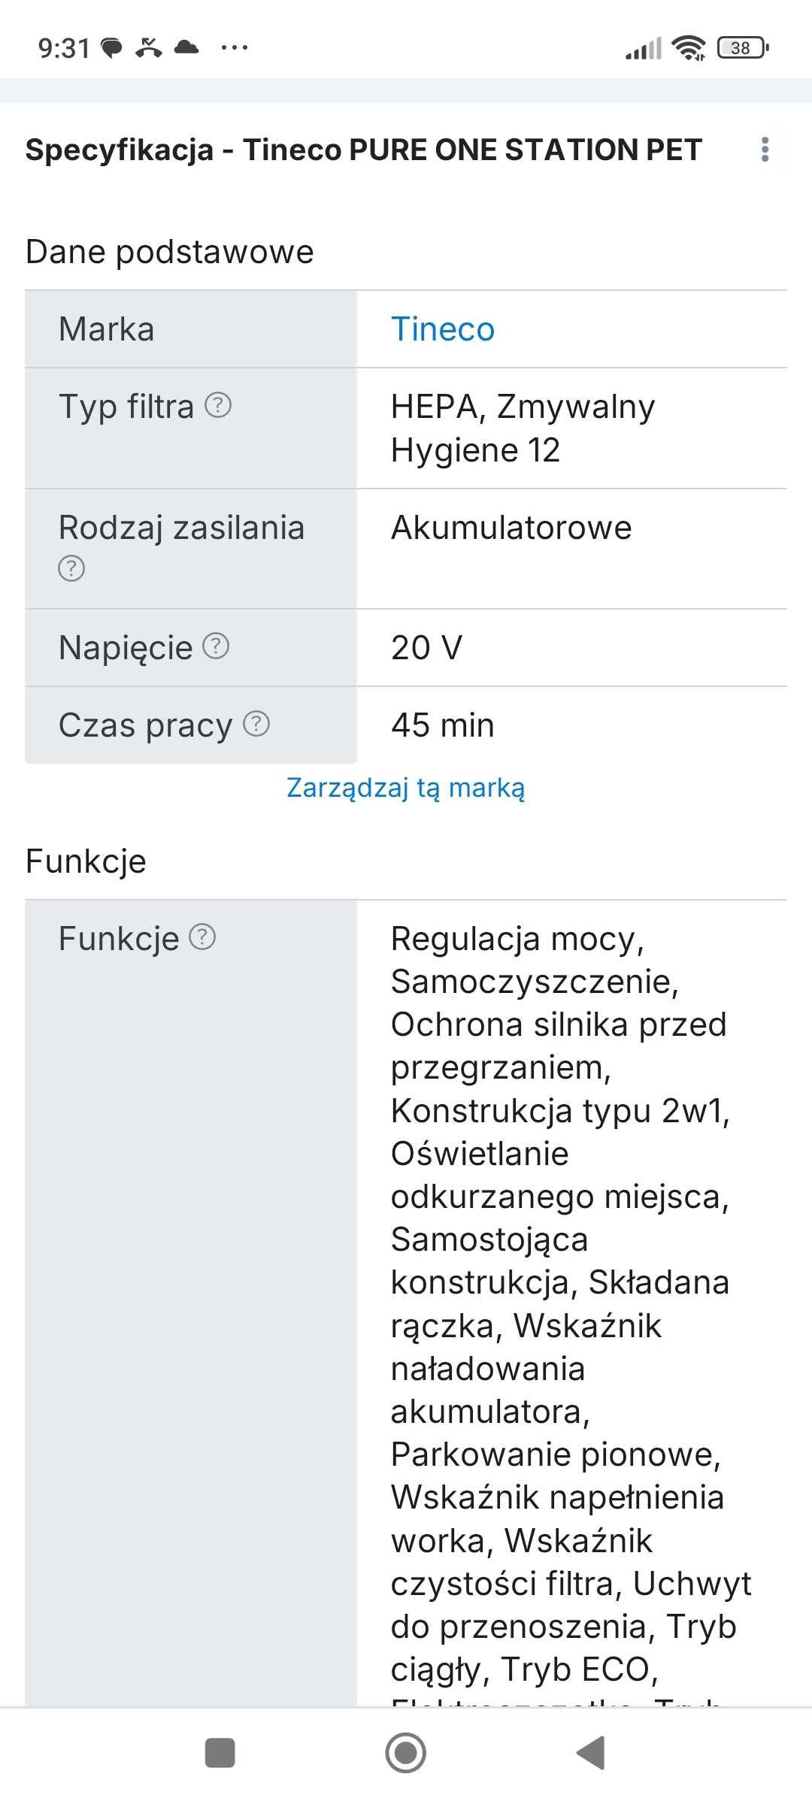Tap help icon next to Czas pracy
The height and width of the screenshot is (1804, 812).
256,723
